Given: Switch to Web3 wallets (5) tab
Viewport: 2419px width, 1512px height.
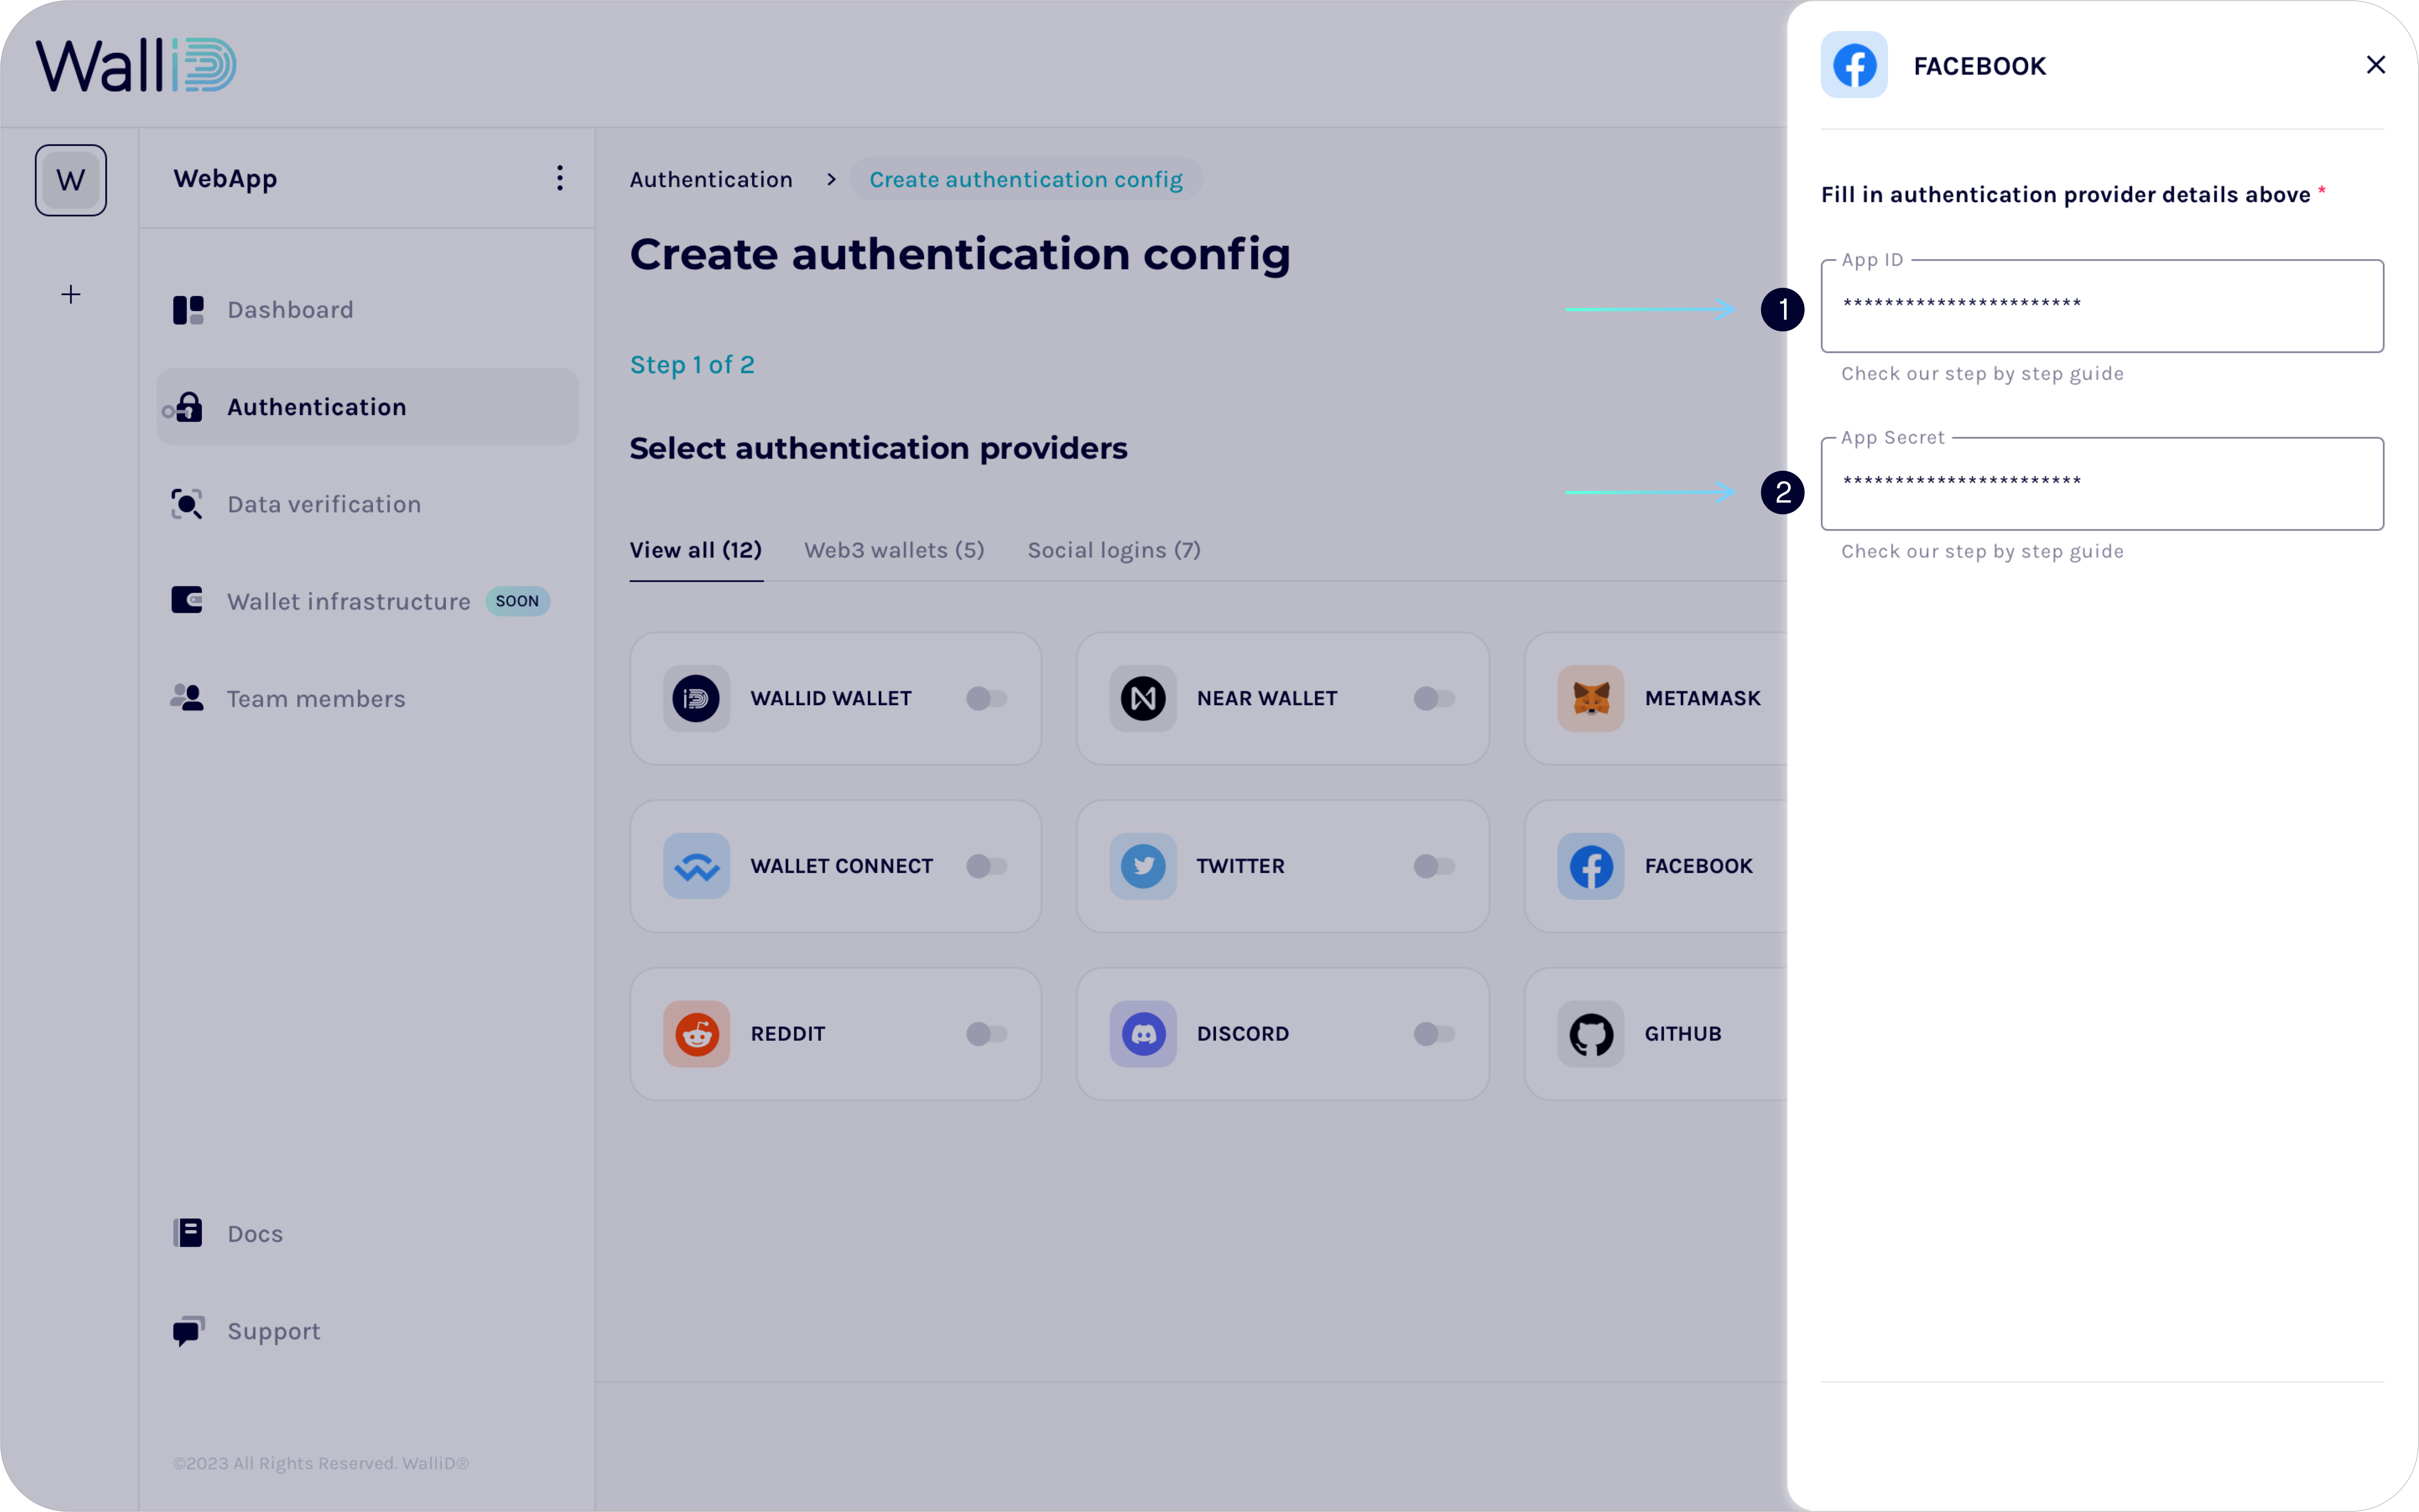Looking at the screenshot, I should coord(894,550).
